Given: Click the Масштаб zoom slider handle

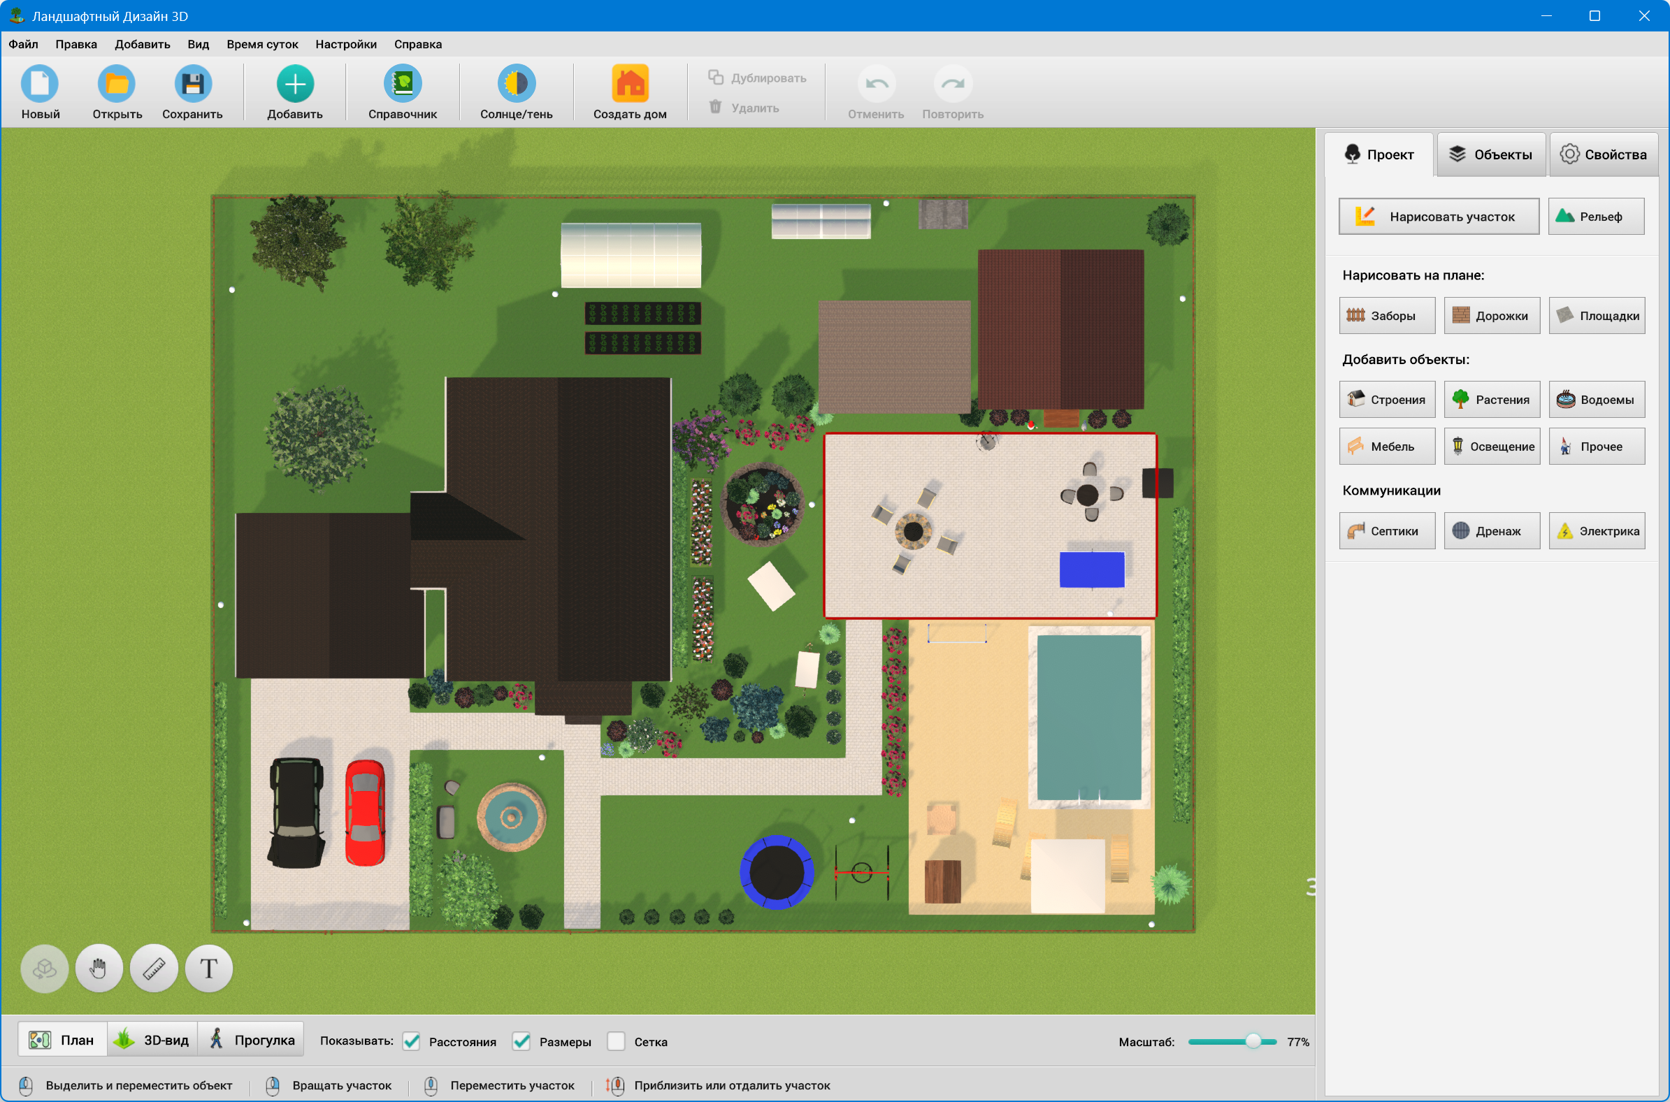Looking at the screenshot, I should [x=1253, y=1042].
